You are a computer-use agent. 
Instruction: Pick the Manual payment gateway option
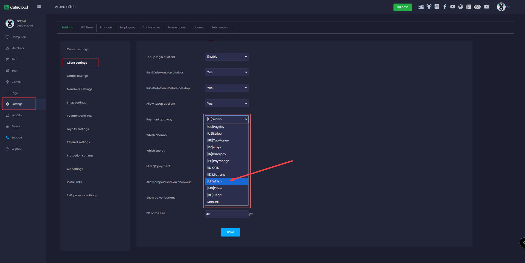(x=213, y=202)
